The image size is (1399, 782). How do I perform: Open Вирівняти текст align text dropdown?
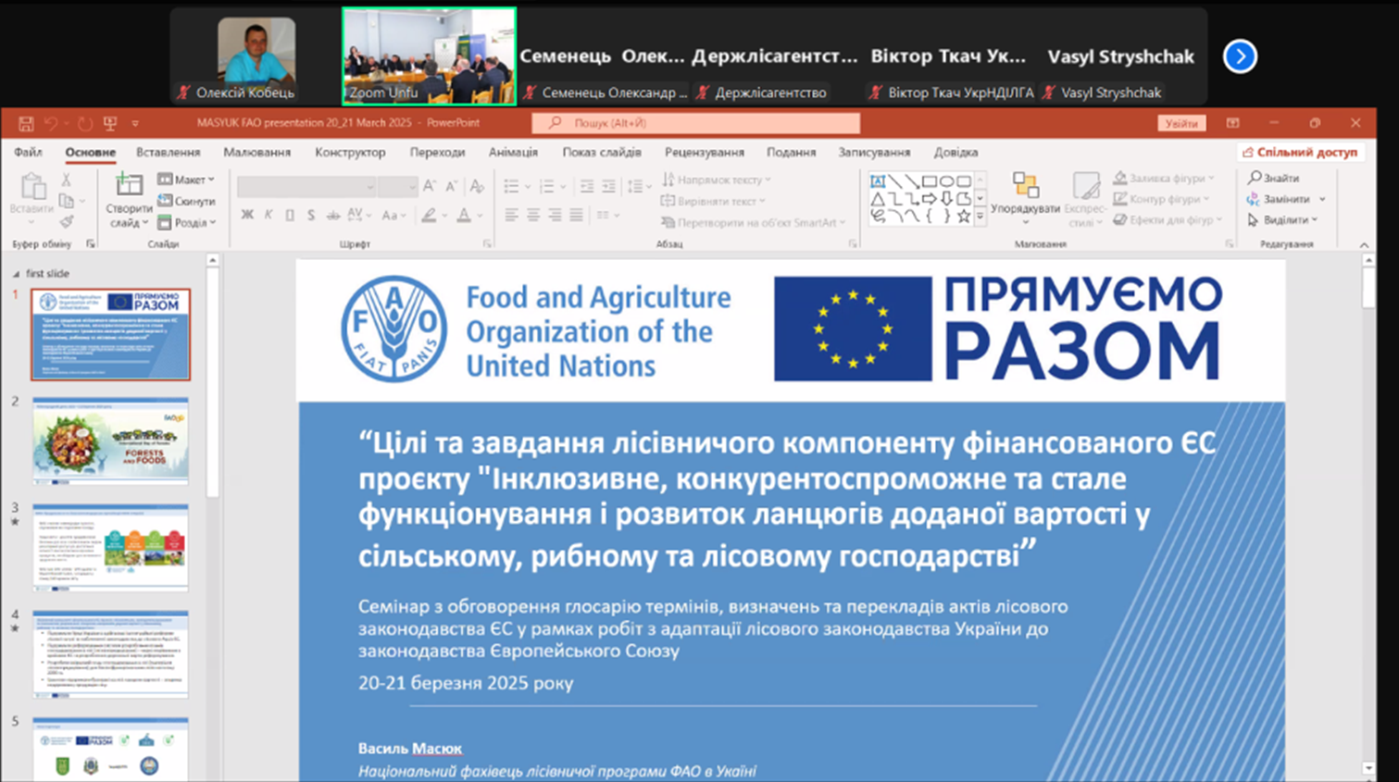pyautogui.click(x=713, y=201)
